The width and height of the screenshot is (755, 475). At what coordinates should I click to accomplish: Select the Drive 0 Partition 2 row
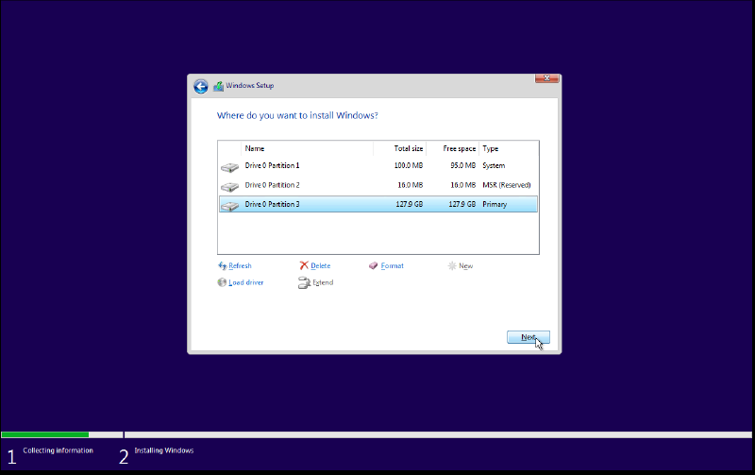[378, 185]
